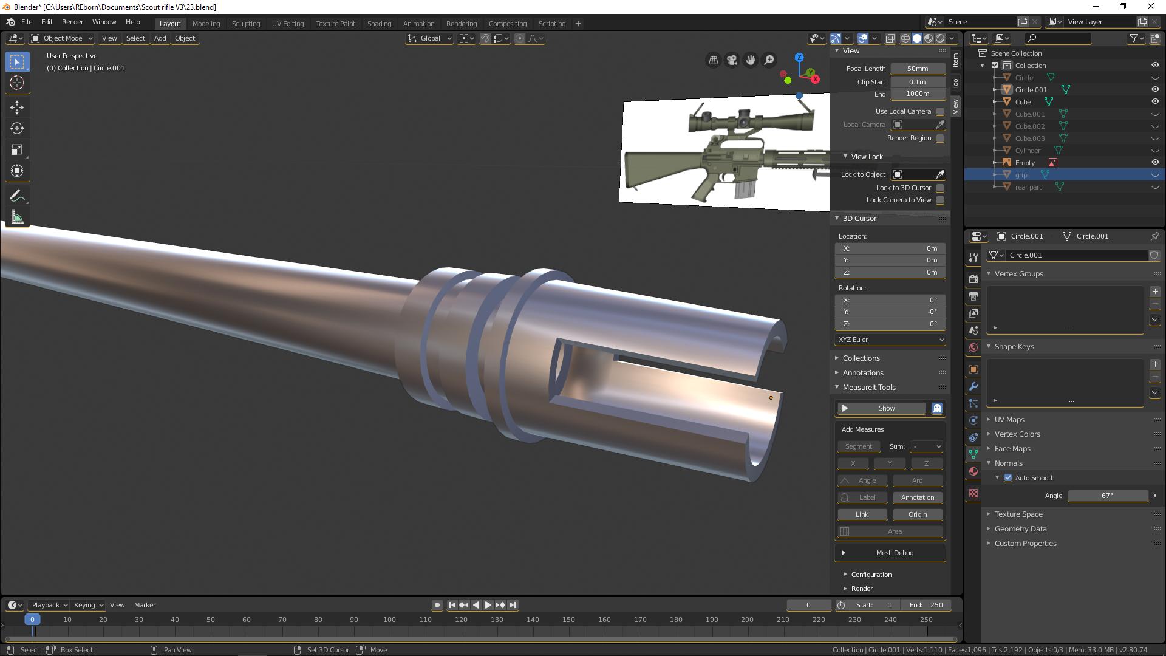This screenshot has width=1166, height=656.
Task: Open Material properties via the sphere icon
Action: coord(973,471)
